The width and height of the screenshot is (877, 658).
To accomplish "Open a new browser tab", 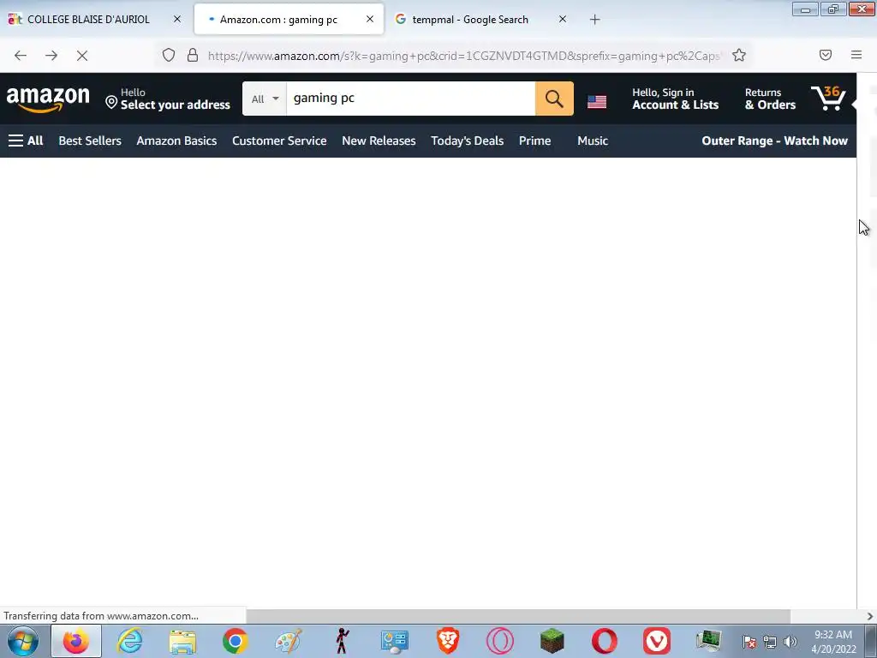I will click(594, 20).
